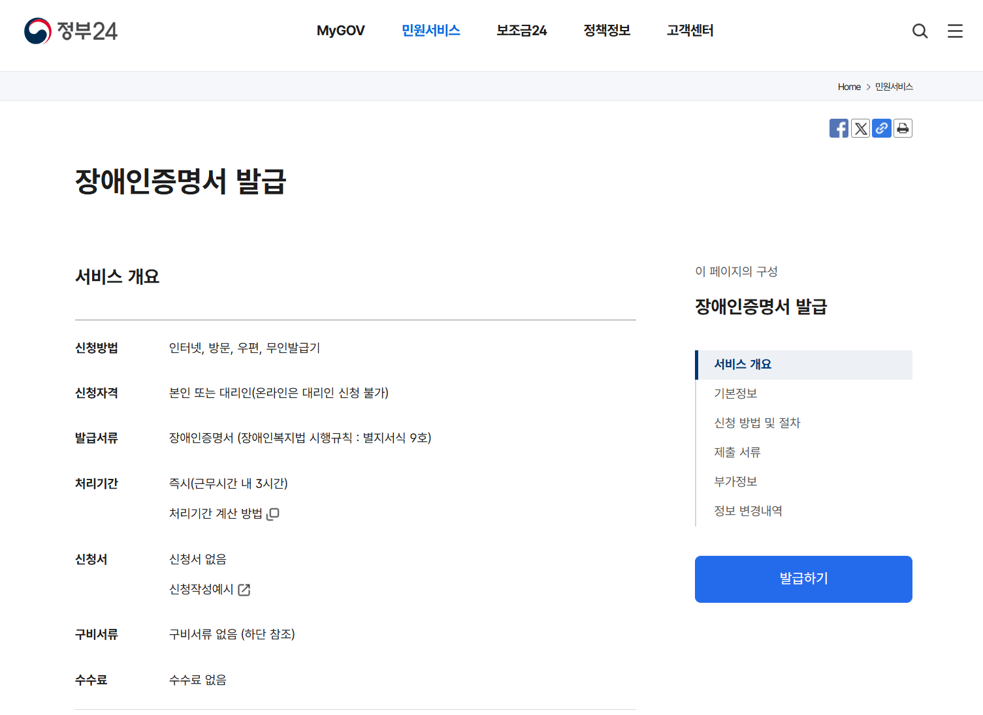Open search with magnifier icon

pyautogui.click(x=920, y=31)
